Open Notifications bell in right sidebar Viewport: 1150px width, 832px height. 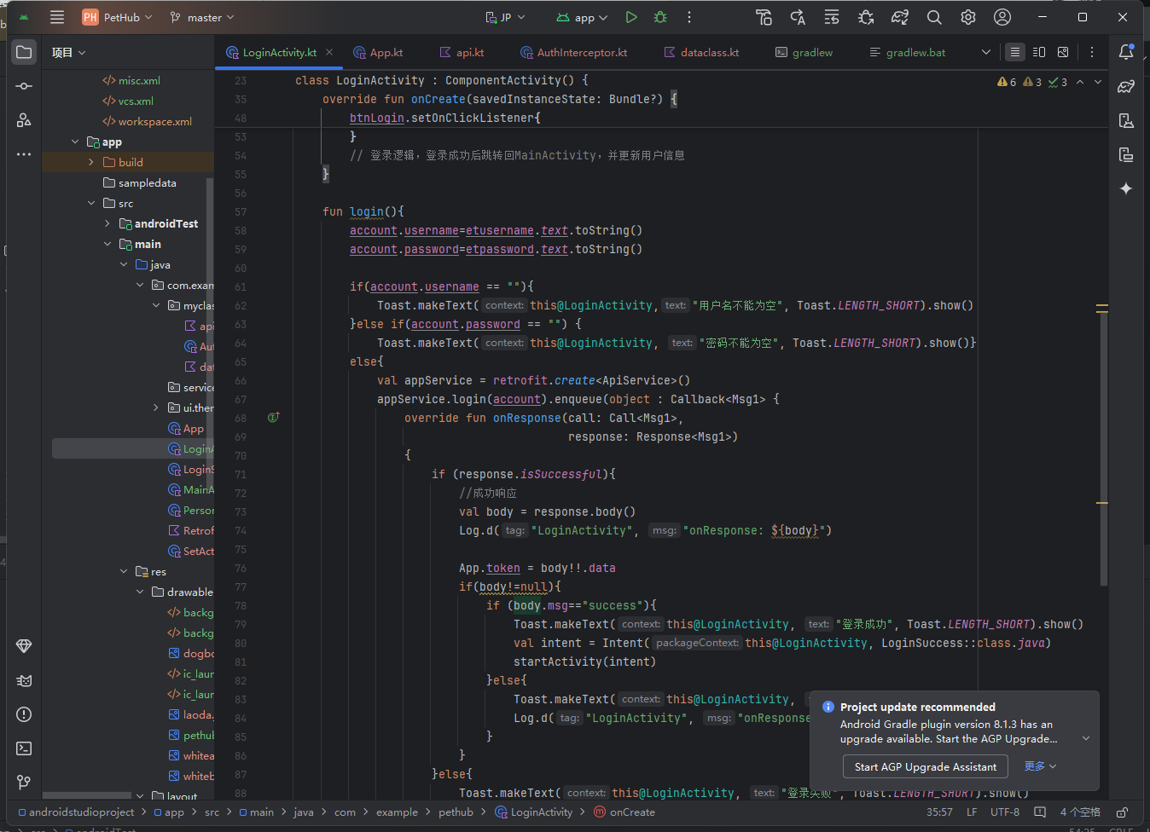point(1126,53)
